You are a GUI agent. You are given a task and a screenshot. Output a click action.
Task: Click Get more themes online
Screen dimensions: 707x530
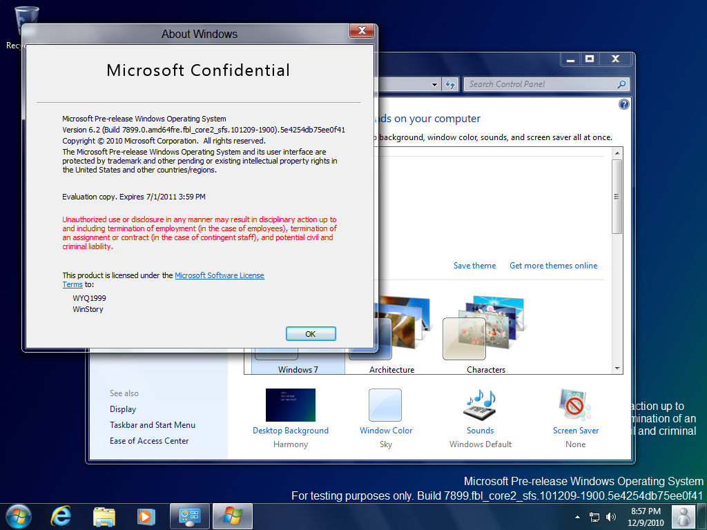[x=553, y=266]
